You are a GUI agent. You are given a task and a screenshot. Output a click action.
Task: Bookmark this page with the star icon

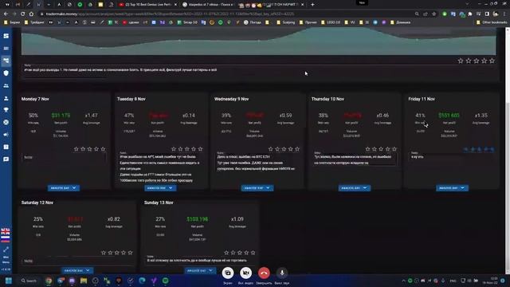[x=433, y=14]
